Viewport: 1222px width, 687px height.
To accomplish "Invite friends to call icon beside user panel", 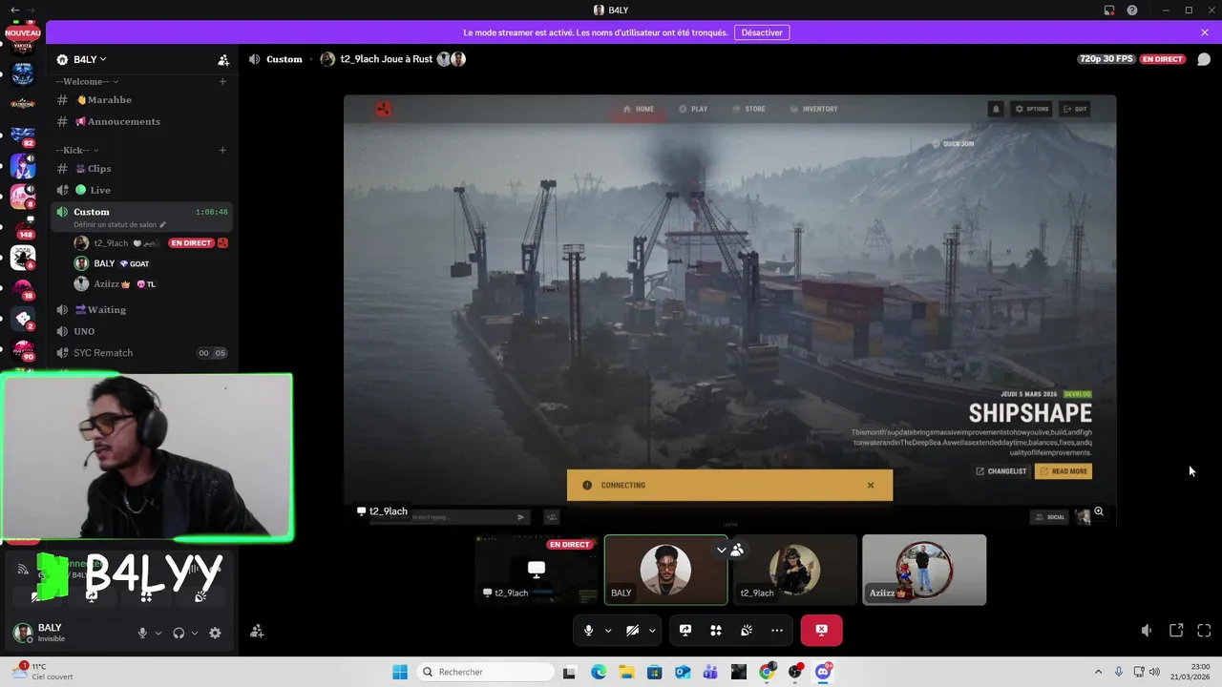I will [257, 632].
